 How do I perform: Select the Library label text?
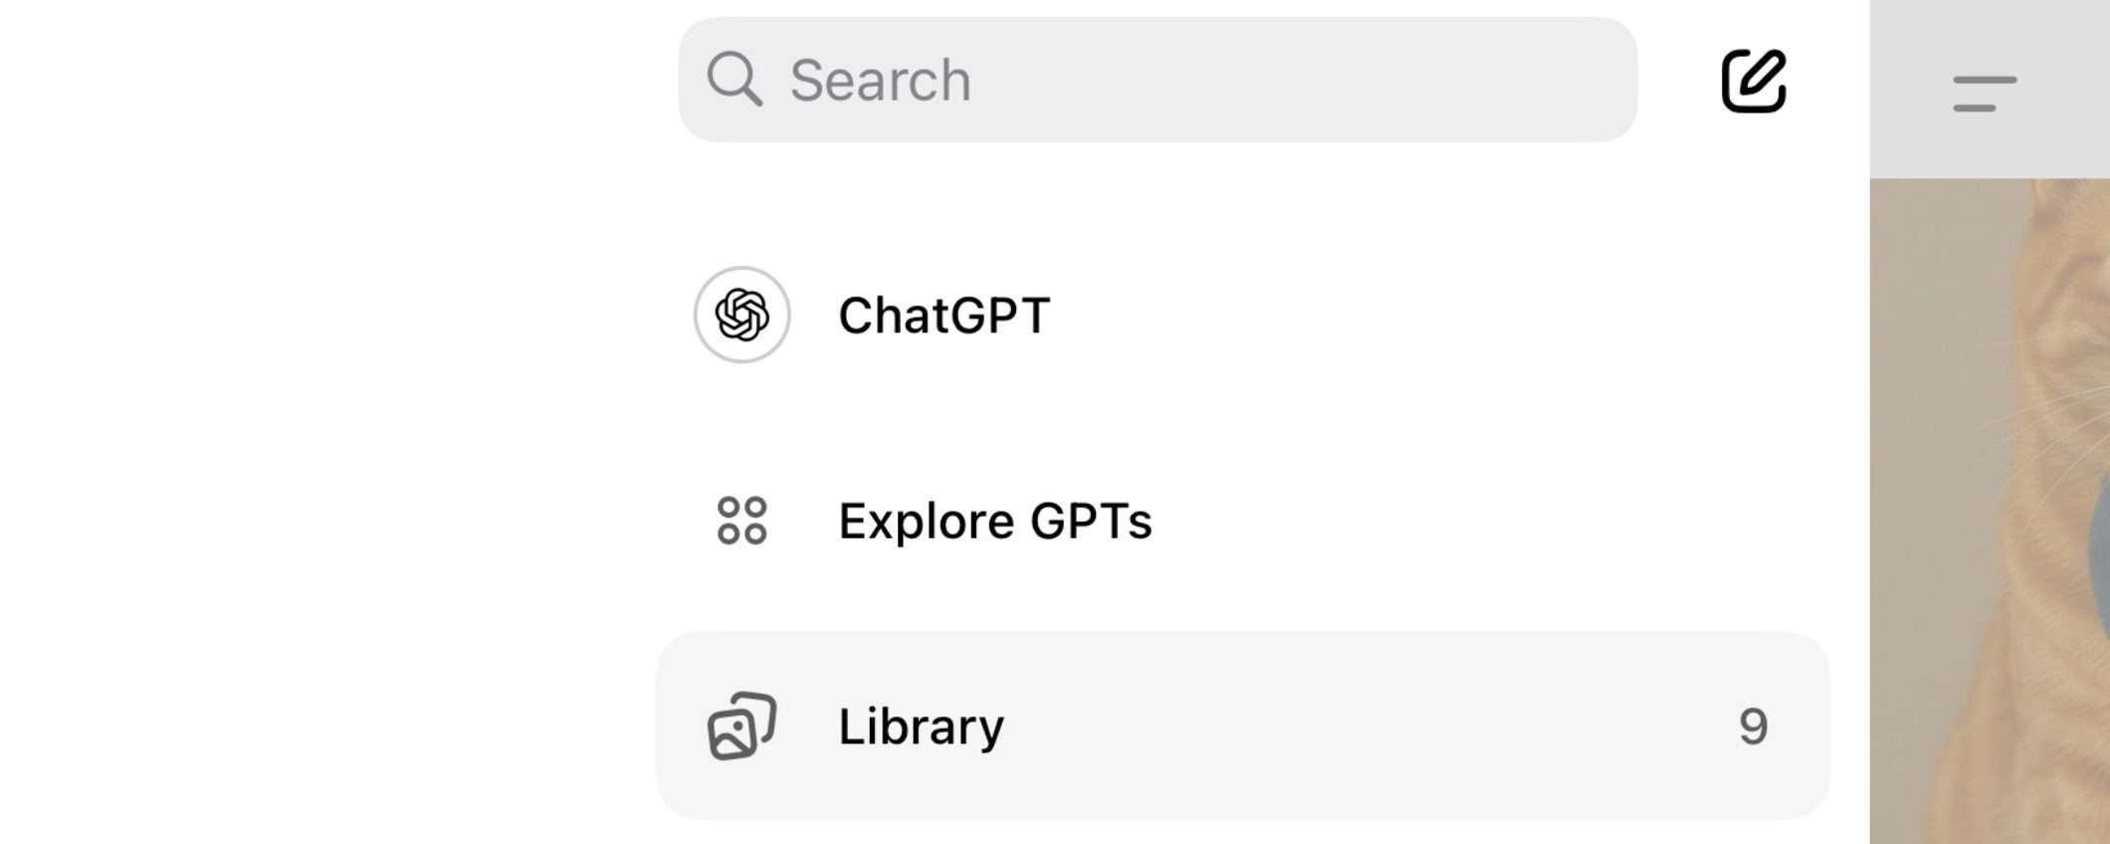(922, 726)
